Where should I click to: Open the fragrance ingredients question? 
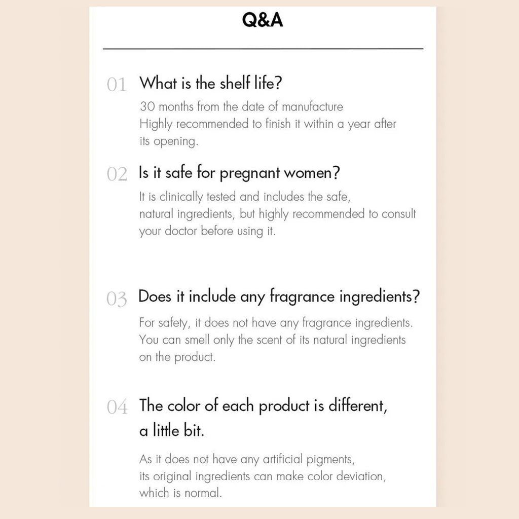tap(279, 296)
